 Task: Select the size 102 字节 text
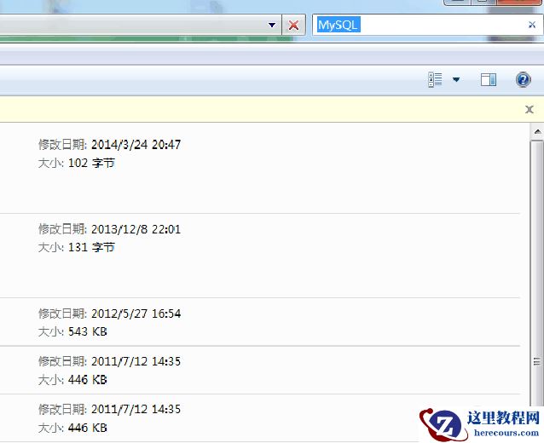[77, 163]
